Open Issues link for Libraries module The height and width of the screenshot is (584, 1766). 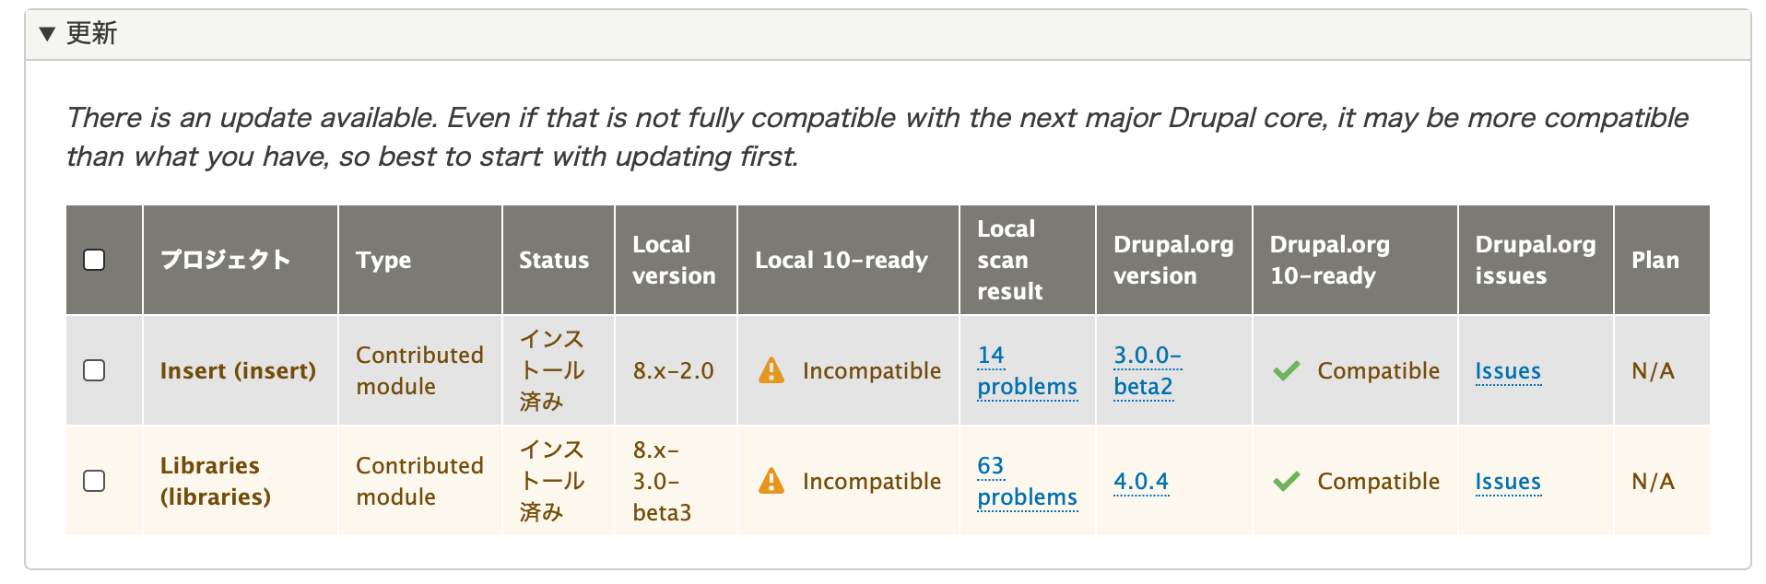[1507, 482]
